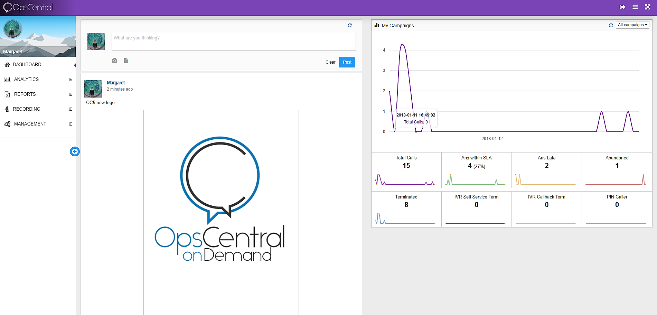Click the 'OC5 new logo' post text

point(100,103)
